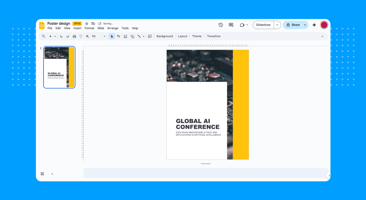This screenshot has height=200, width=366.
Task: Open the File menu
Action: pos(50,28)
